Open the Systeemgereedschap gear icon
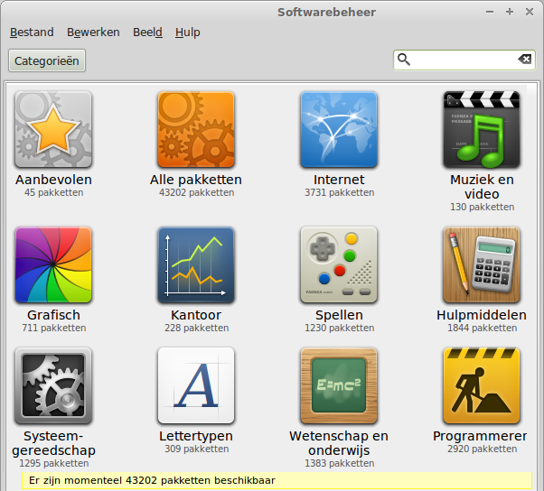The height and width of the screenshot is (491, 544). (x=53, y=385)
